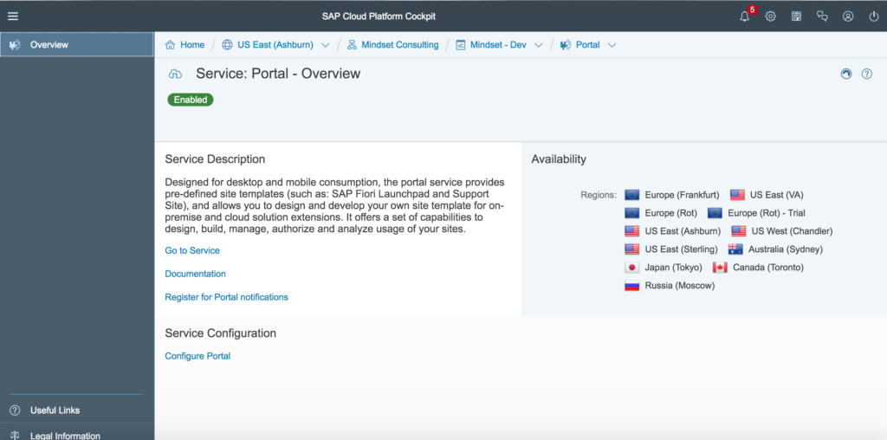Image resolution: width=887 pixels, height=440 pixels.
Task: Open the Documentation link
Action: pyautogui.click(x=195, y=274)
